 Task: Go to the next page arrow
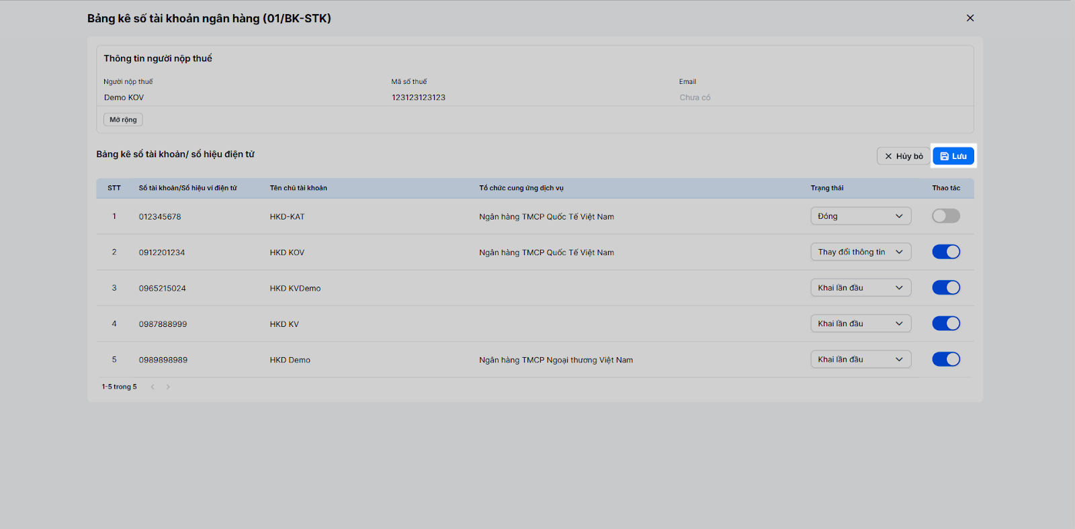(168, 387)
